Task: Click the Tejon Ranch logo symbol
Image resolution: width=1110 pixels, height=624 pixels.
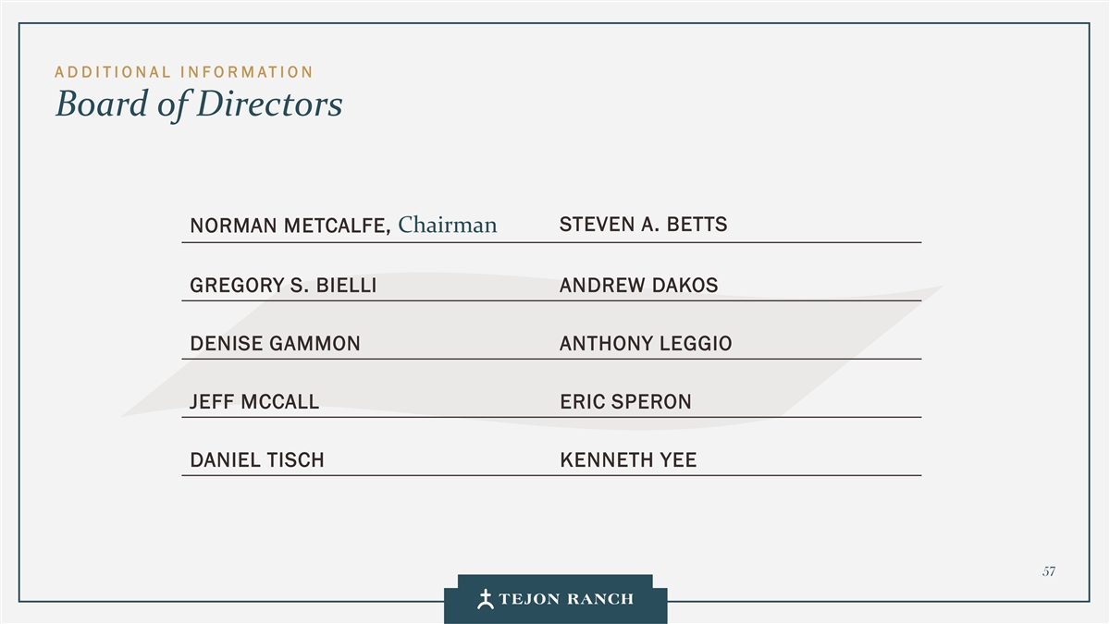Action: tap(485, 599)
